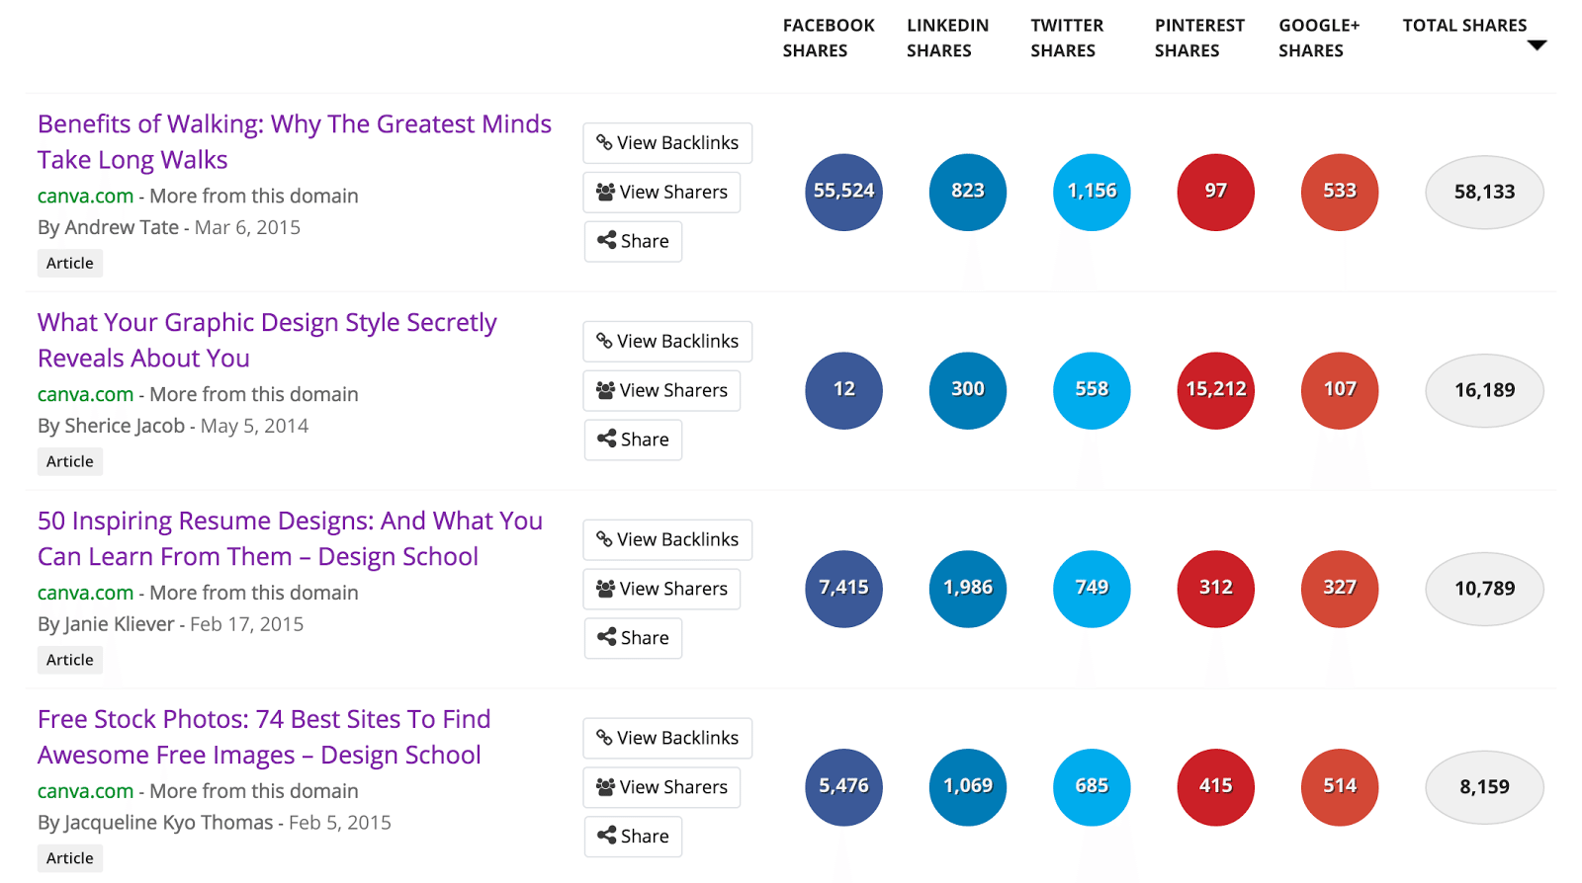
Task: Open canva.com link for resume designs article
Action: pyautogui.click(x=85, y=593)
